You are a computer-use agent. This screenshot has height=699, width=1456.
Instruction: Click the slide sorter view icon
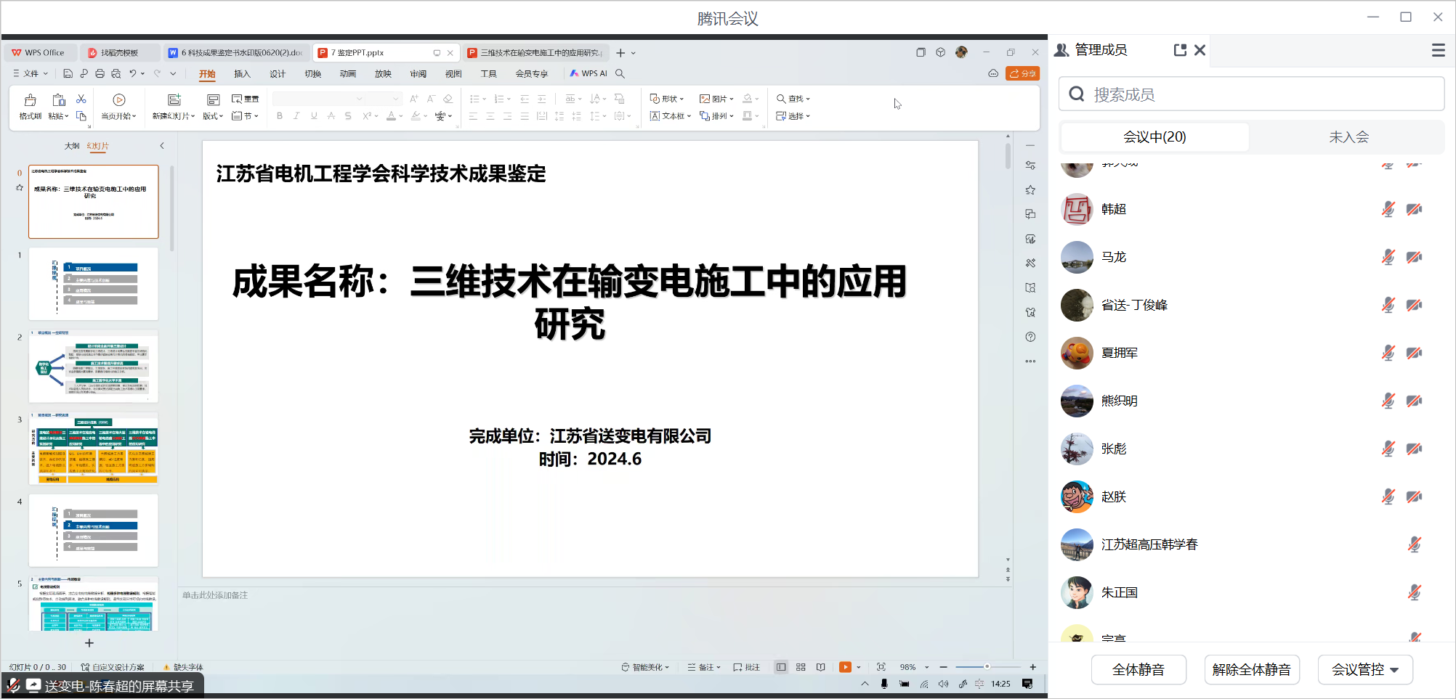click(x=801, y=667)
